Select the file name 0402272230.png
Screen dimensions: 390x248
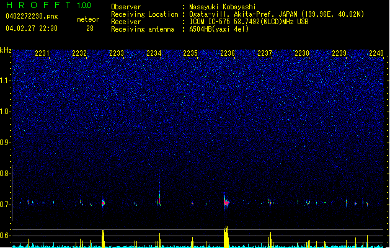click(x=32, y=16)
